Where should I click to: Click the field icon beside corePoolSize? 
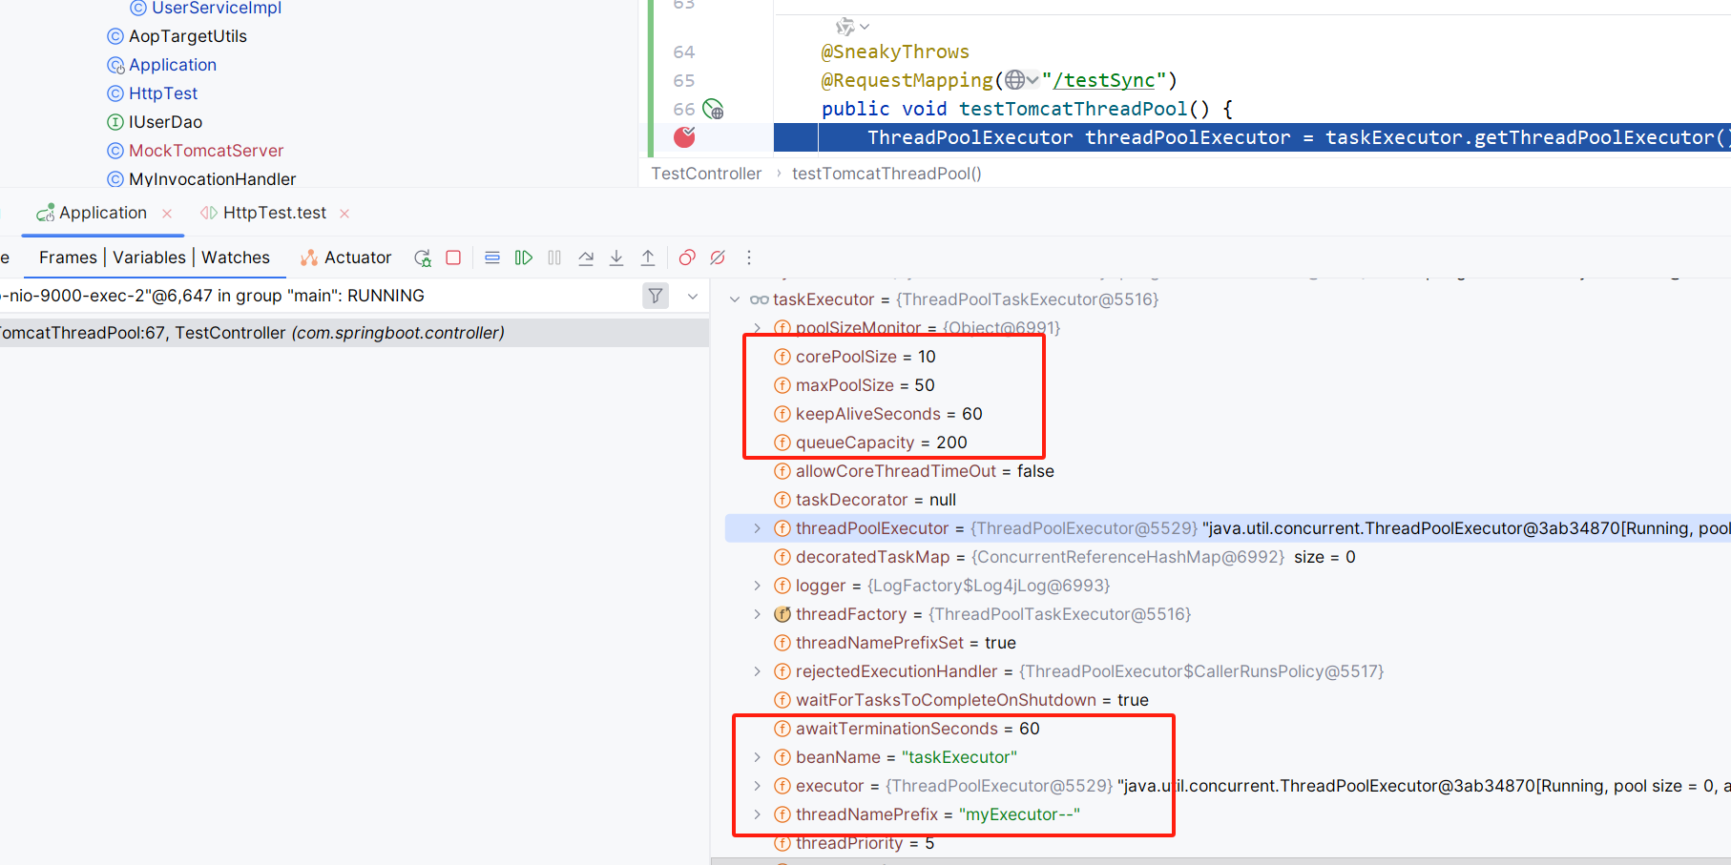click(782, 357)
